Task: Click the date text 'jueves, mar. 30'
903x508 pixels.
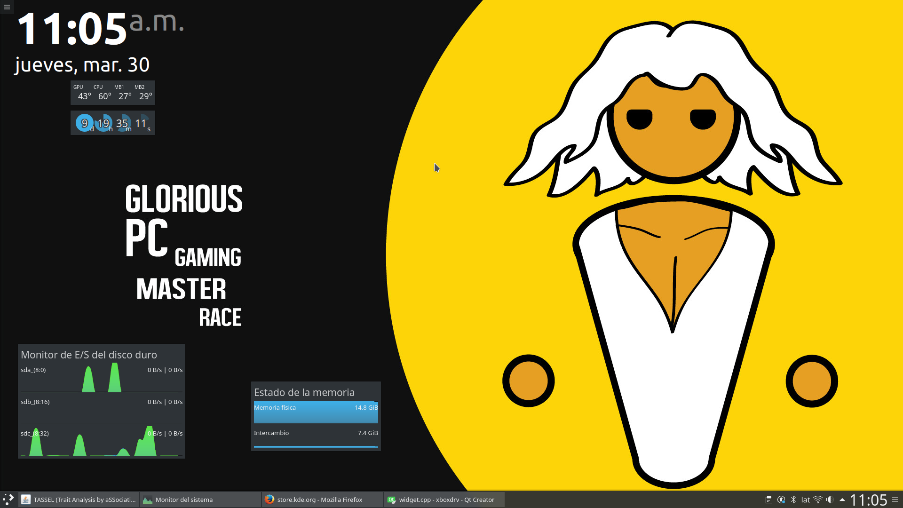Action: [82, 64]
